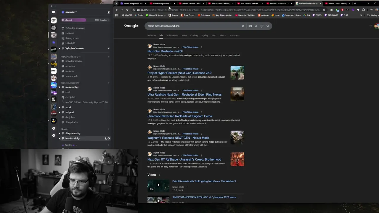
Task: Collapse Novinky channel category
Action: point(66,129)
